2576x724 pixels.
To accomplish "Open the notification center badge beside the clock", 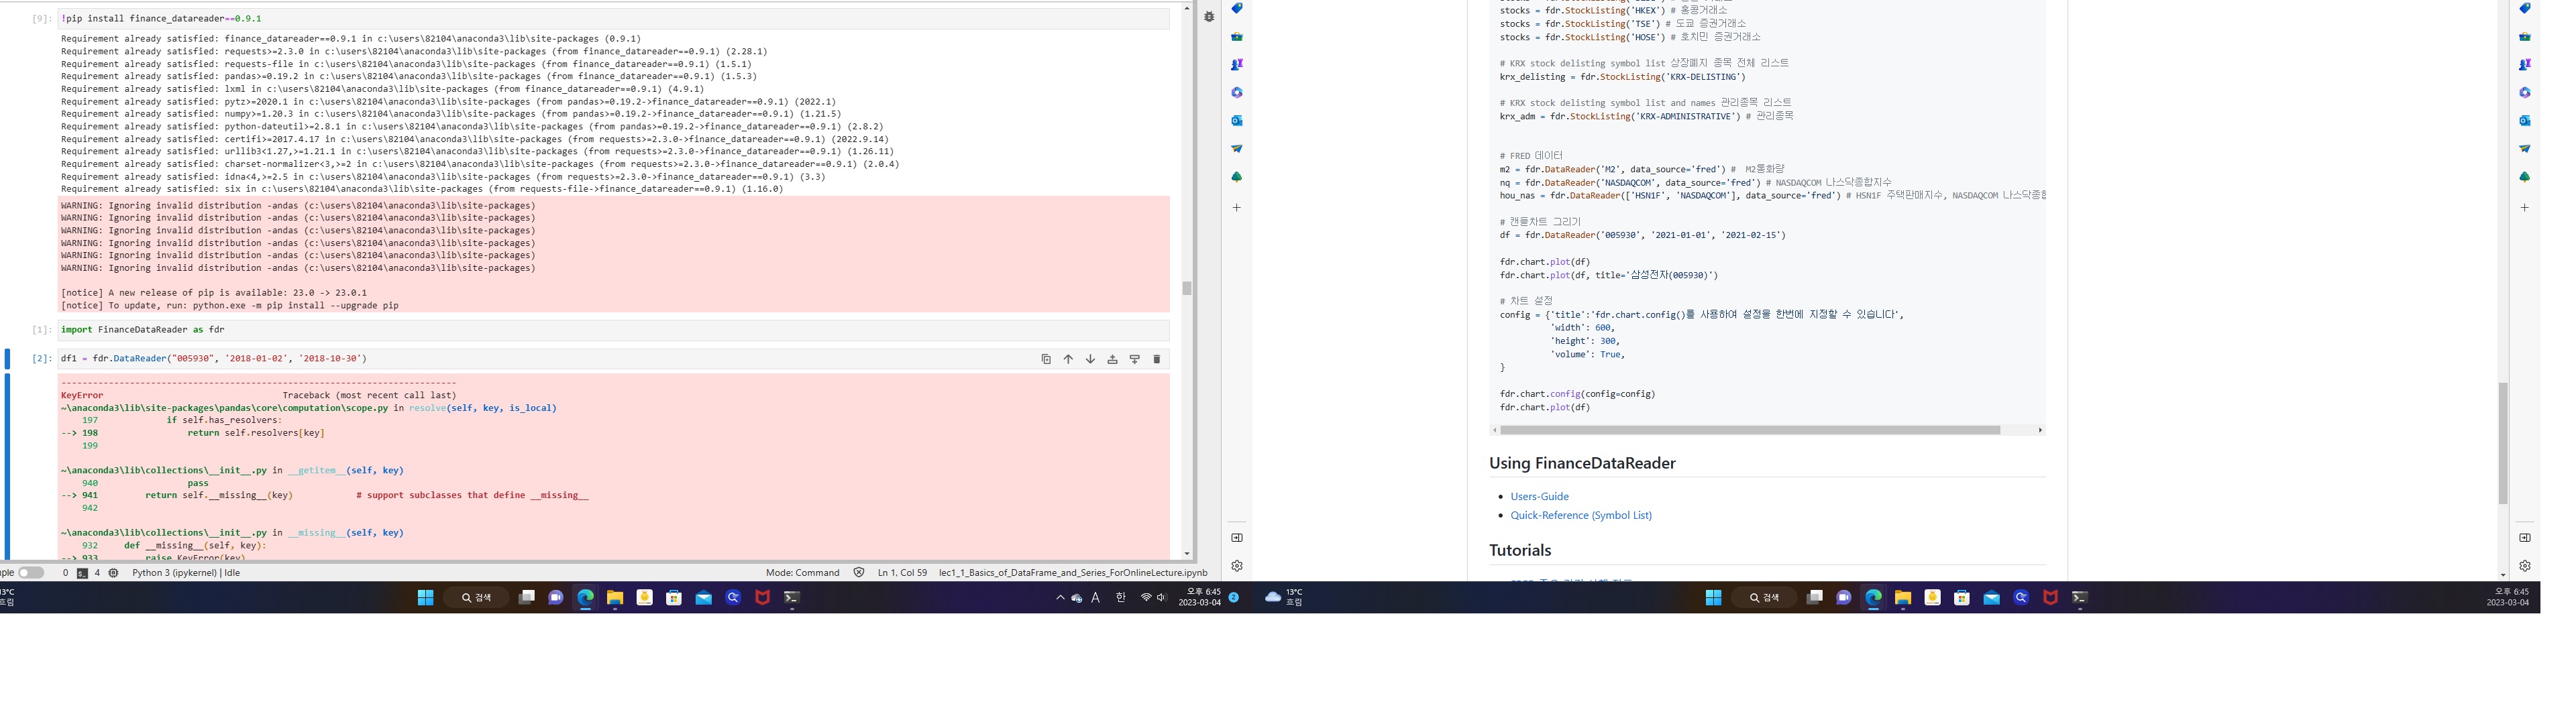I will point(1234,598).
